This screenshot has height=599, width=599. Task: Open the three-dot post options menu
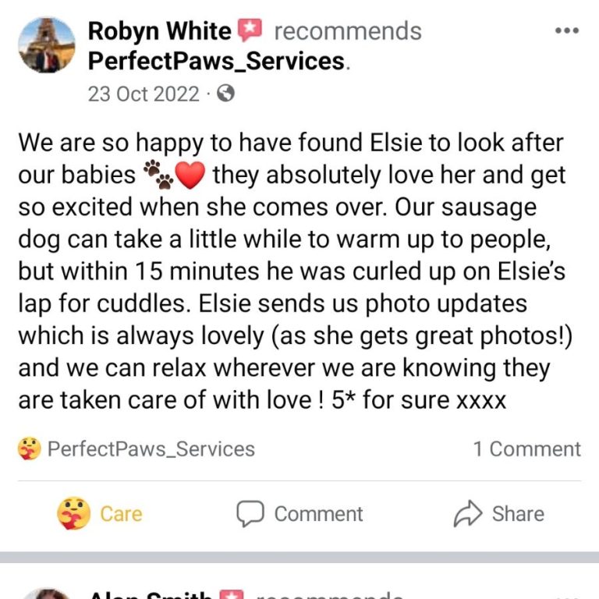pos(567,30)
